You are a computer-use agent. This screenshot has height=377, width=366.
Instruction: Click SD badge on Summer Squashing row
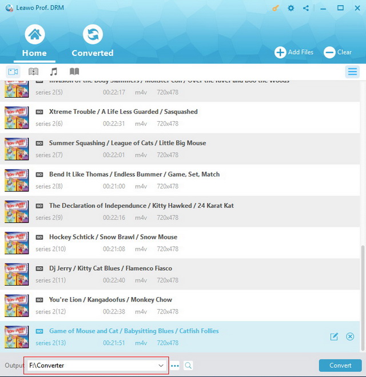coord(39,143)
